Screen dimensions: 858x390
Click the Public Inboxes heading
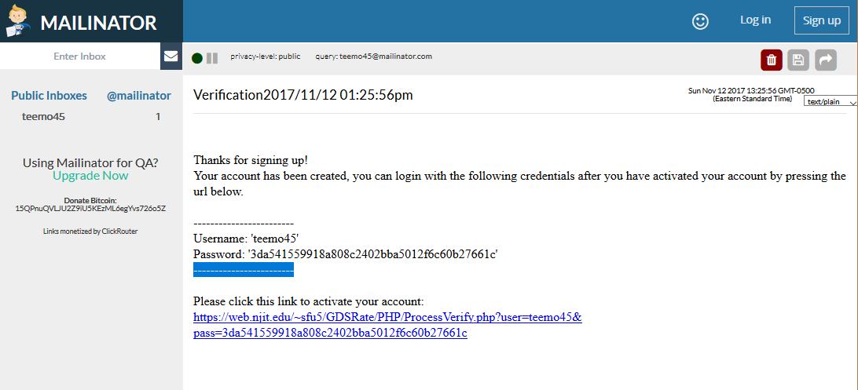pos(49,96)
